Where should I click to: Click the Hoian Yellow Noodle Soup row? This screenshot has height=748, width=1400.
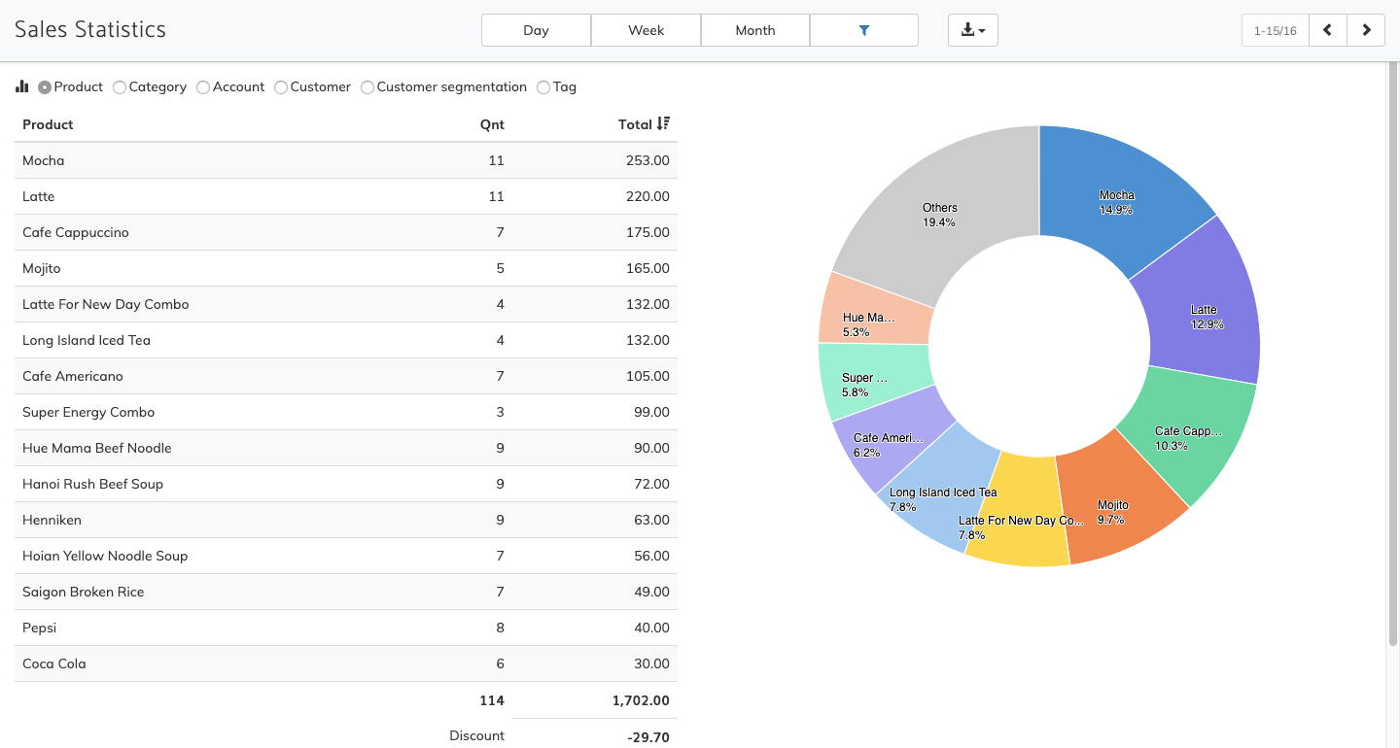click(x=346, y=556)
